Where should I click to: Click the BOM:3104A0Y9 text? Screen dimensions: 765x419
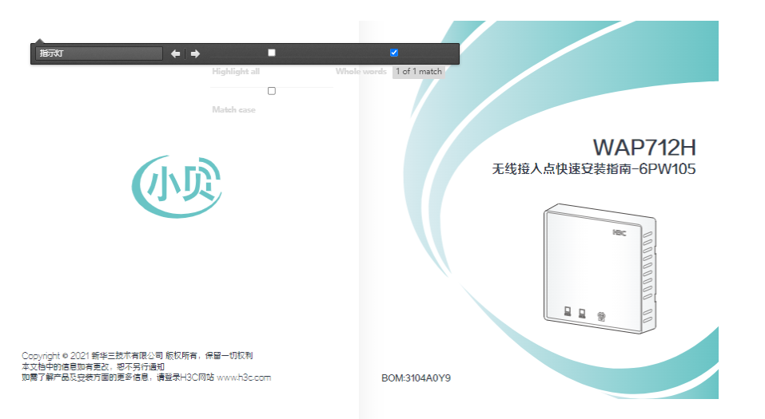coord(416,378)
